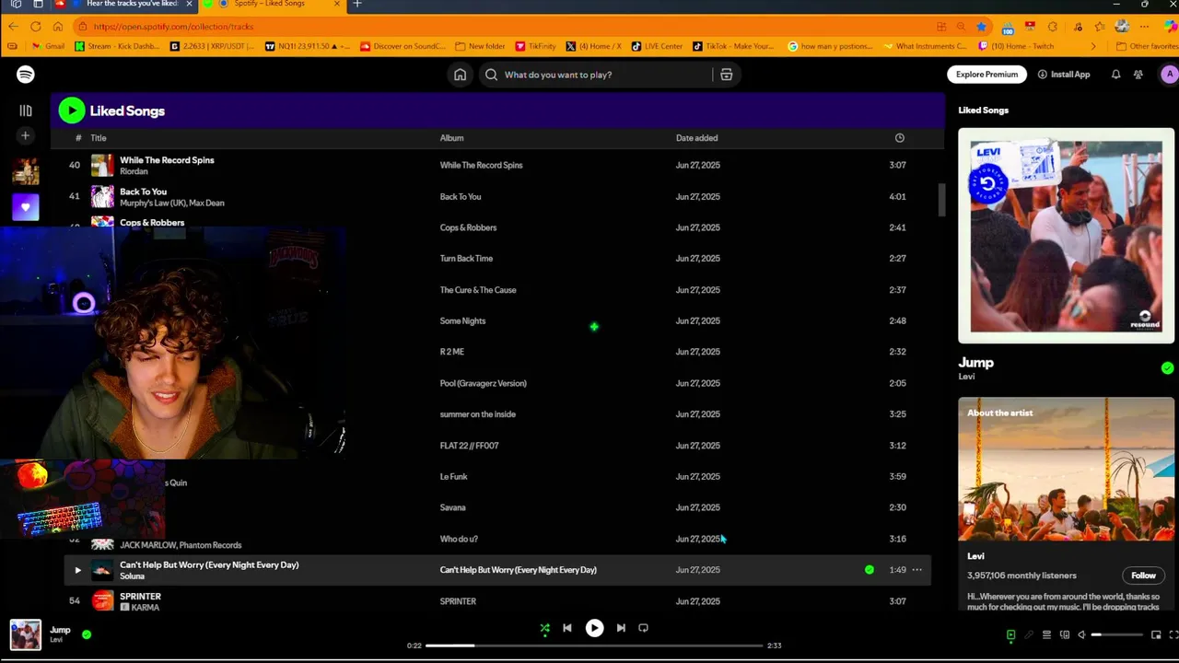This screenshot has height=663, width=1179.
Task: Open the miniplayer icon
Action: point(1156,635)
